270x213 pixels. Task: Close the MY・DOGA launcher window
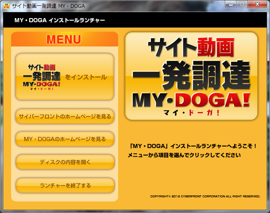[x=257, y=5]
